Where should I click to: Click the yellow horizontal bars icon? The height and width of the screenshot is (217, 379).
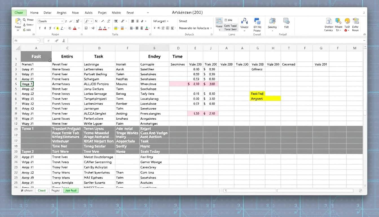click(116, 28)
